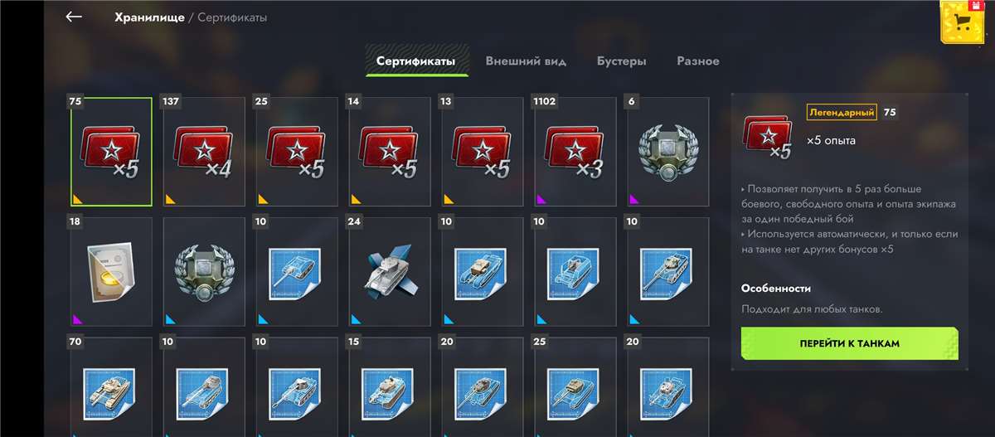Viewport: 995px width, 437px height.
Task: Switch to the Внешний вид tab
Action: coord(526,61)
